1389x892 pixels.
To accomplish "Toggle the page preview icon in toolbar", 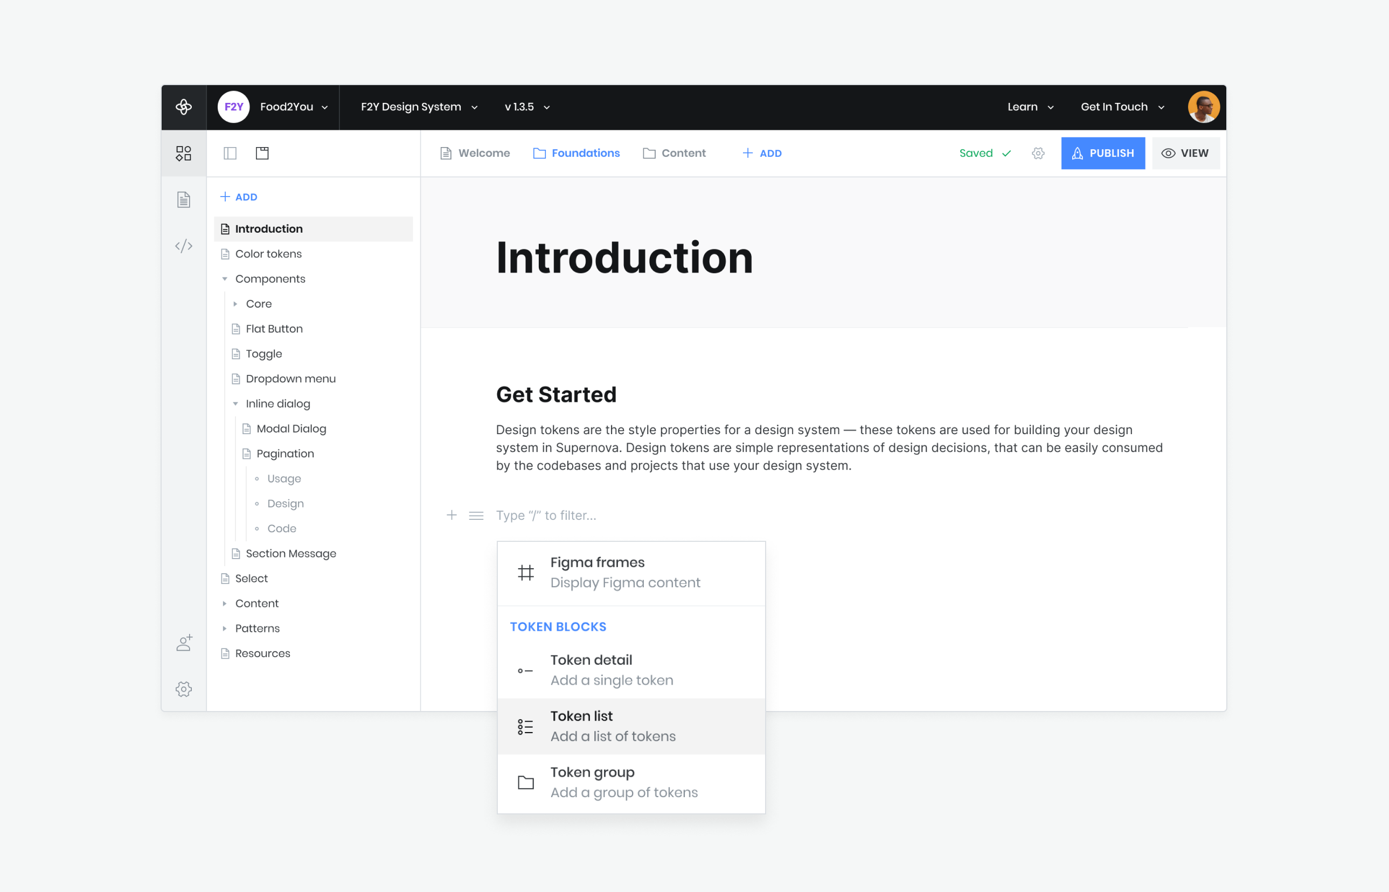I will [x=261, y=153].
